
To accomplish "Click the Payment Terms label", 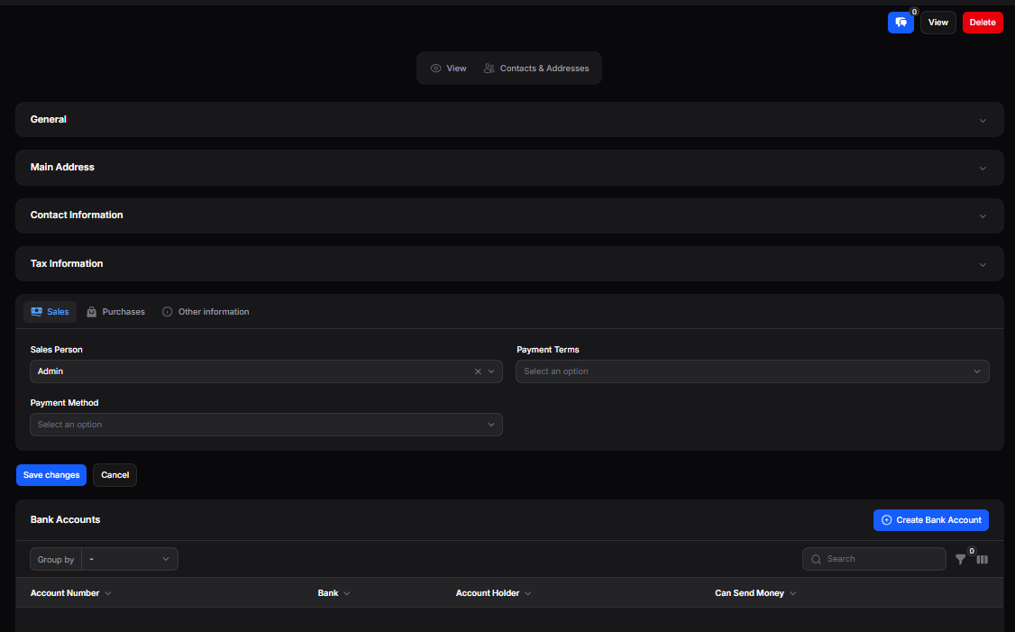I will (548, 350).
